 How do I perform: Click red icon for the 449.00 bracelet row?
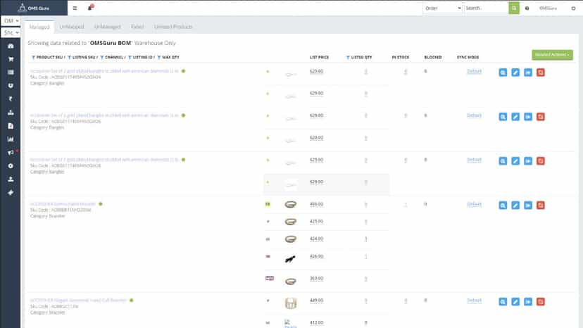(x=541, y=301)
